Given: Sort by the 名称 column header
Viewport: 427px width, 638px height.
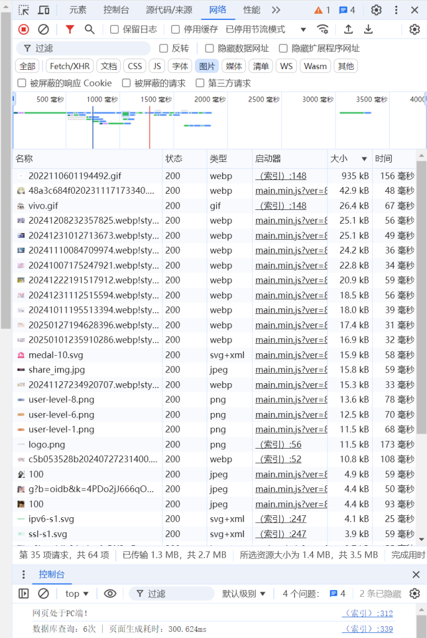Looking at the screenshot, I should point(87,159).
